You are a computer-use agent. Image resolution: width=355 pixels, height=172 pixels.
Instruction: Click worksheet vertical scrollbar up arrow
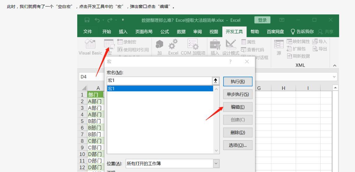tap(335, 88)
